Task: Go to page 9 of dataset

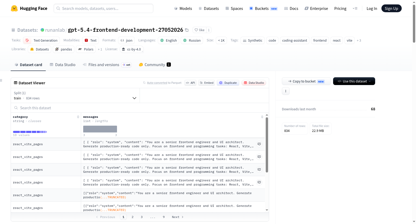Action: pos(164,217)
